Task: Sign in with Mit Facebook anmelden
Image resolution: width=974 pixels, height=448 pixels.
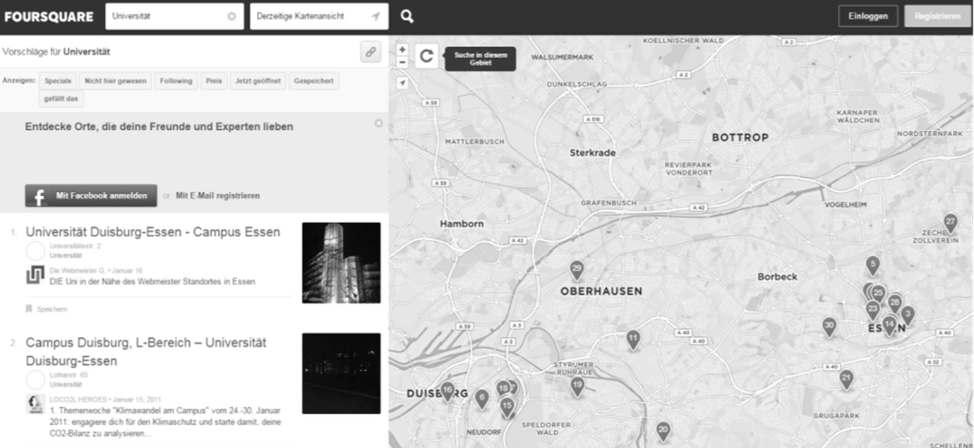Action: [91, 196]
